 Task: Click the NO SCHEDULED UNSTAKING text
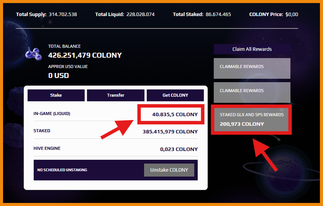coord(62,170)
